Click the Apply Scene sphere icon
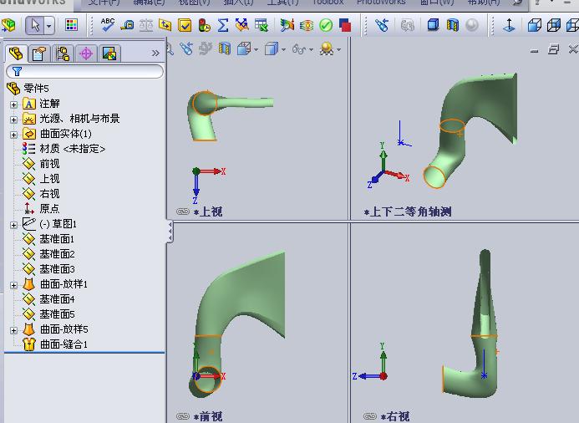The width and height of the screenshot is (579, 423). 327,48
